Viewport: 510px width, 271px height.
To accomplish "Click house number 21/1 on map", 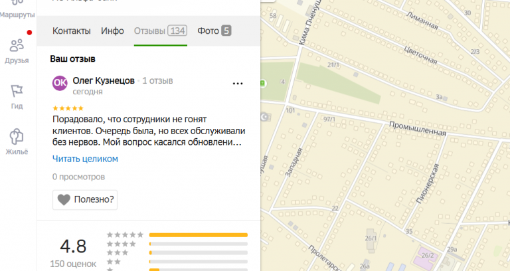I will point(333,65).
